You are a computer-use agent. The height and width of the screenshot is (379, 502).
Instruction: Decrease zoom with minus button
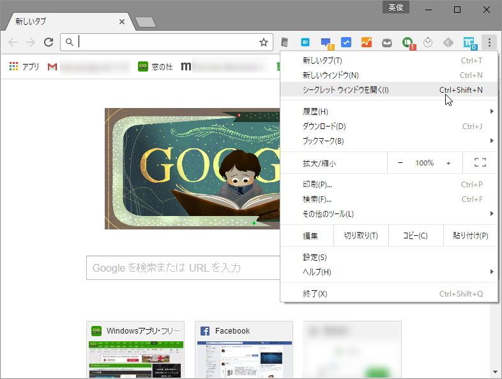pos(400,163)
